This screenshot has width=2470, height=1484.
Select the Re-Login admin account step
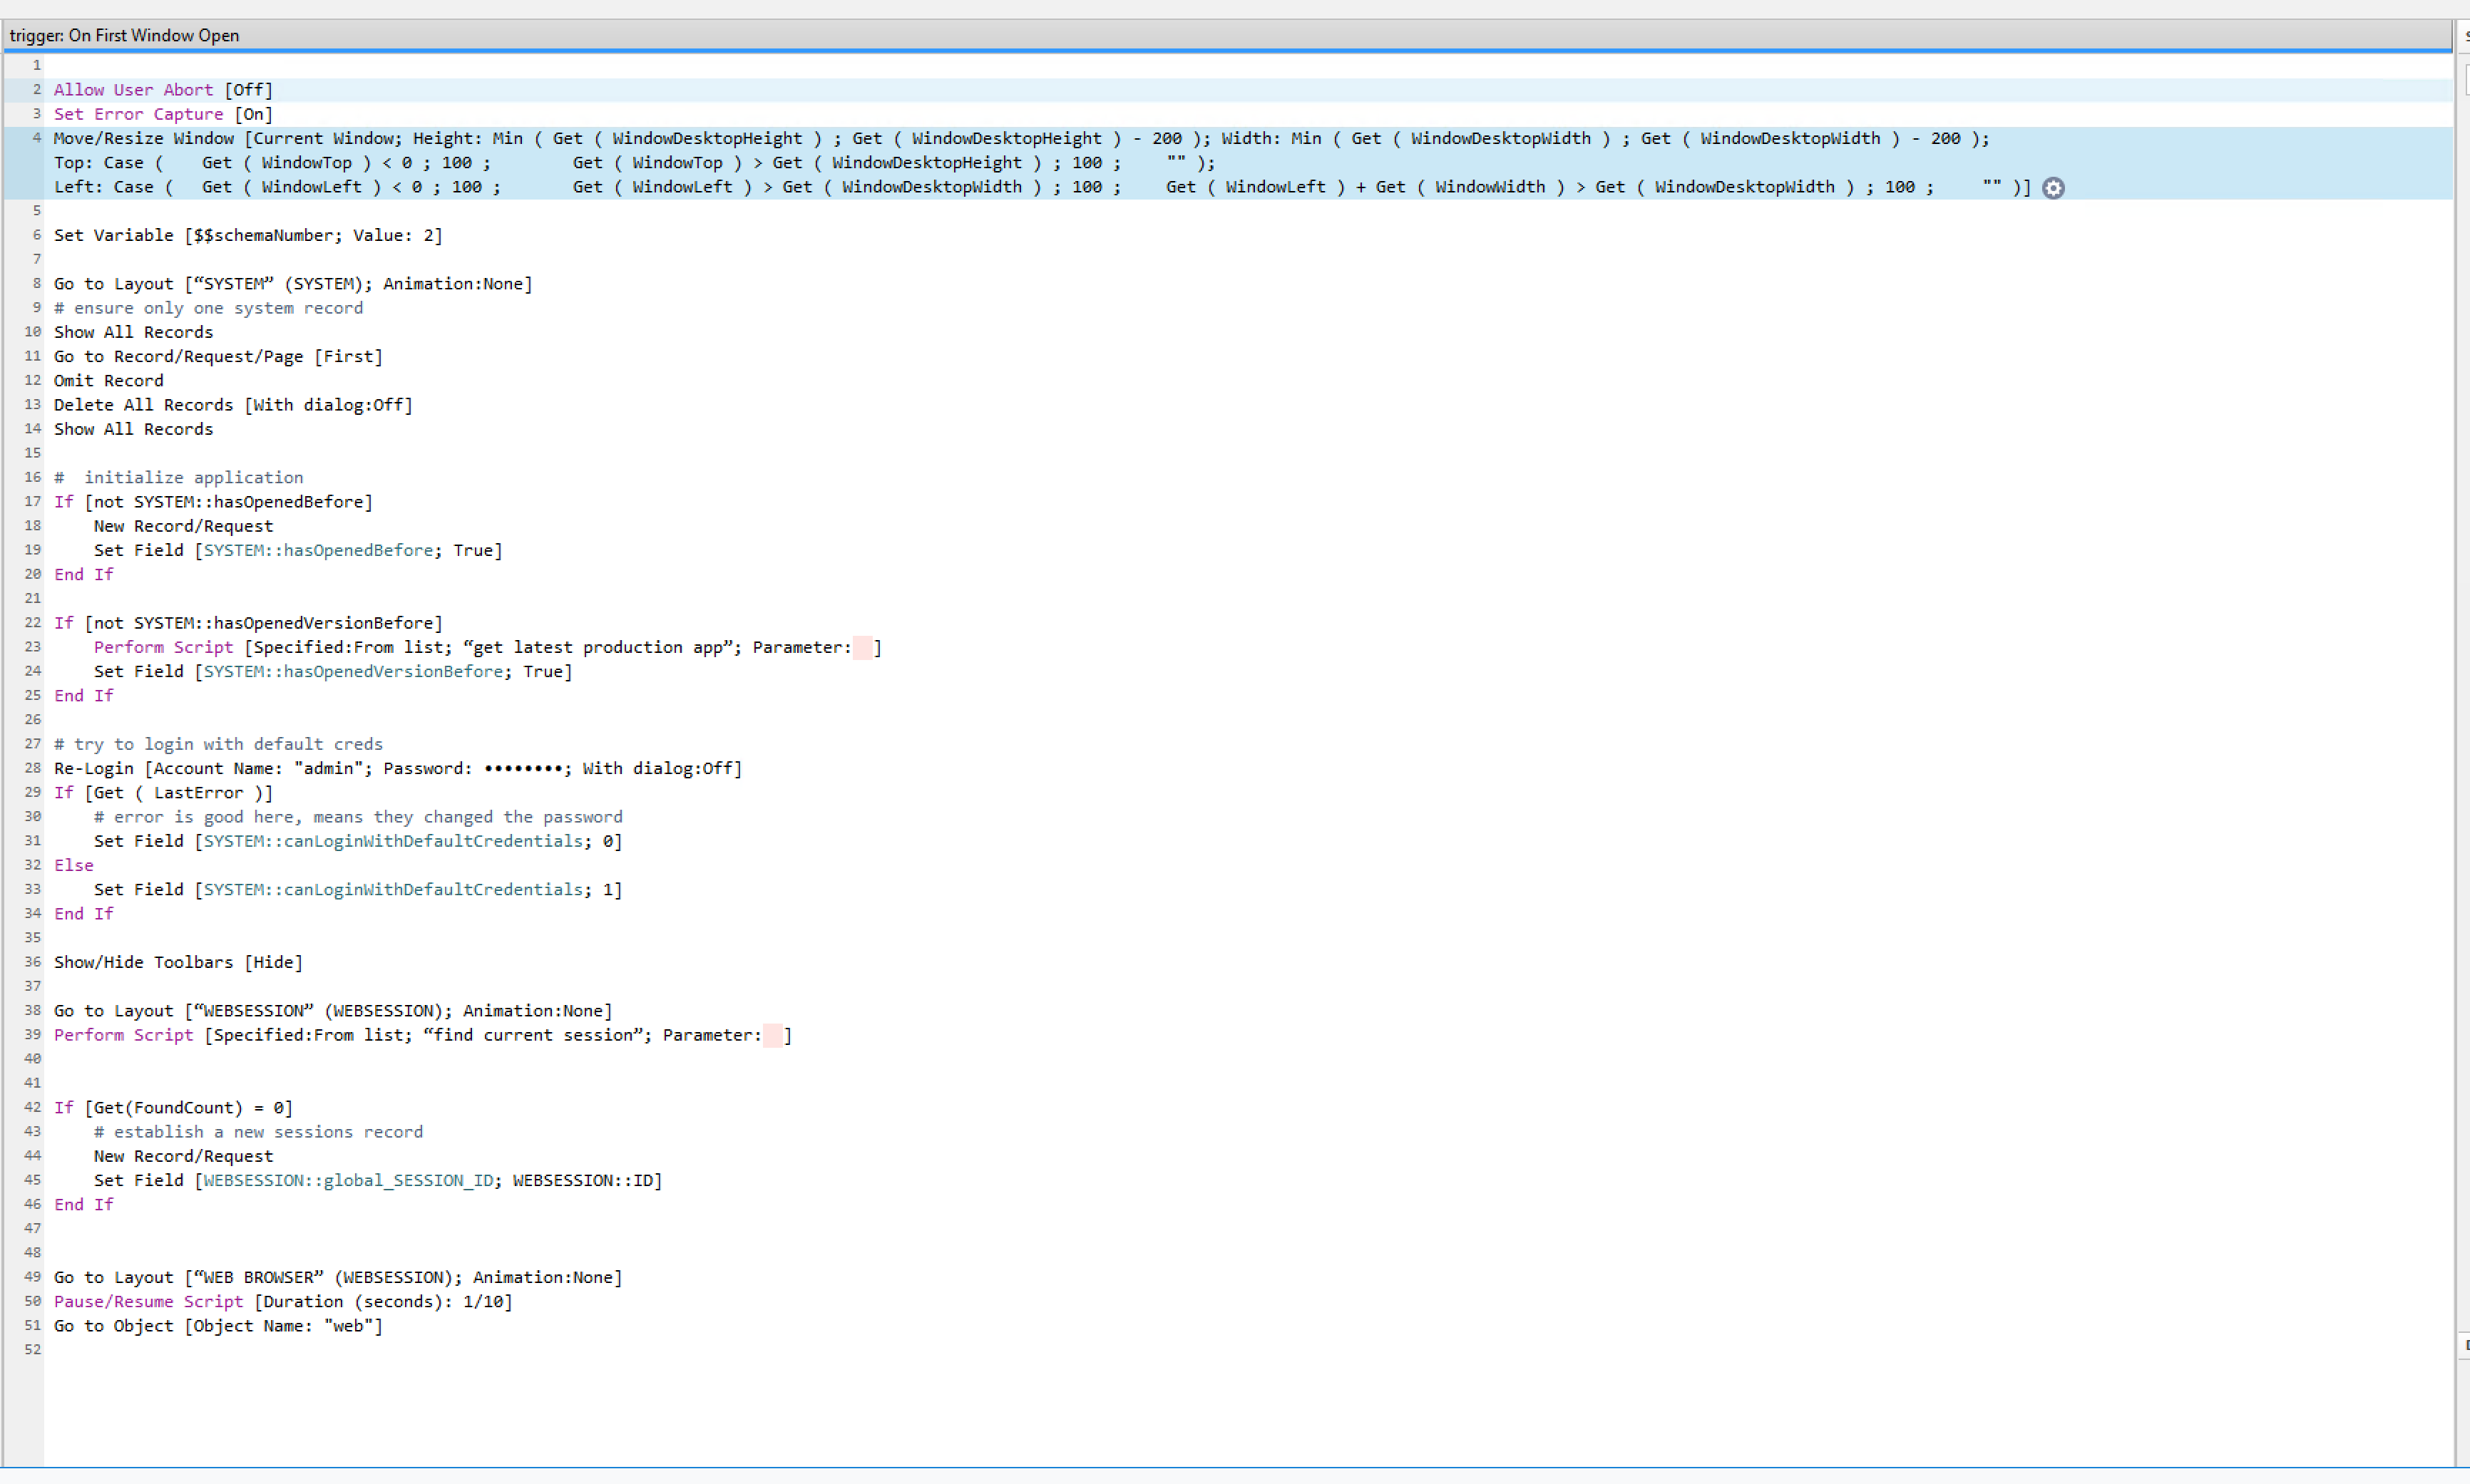(398, 768)
